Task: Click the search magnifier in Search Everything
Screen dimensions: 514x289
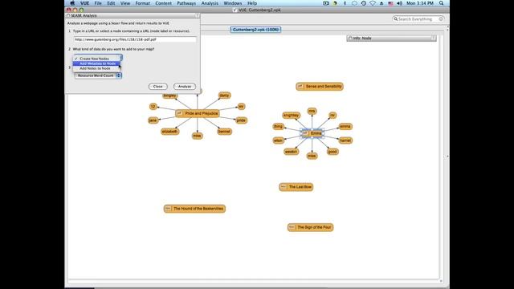Action: point(396,19)
